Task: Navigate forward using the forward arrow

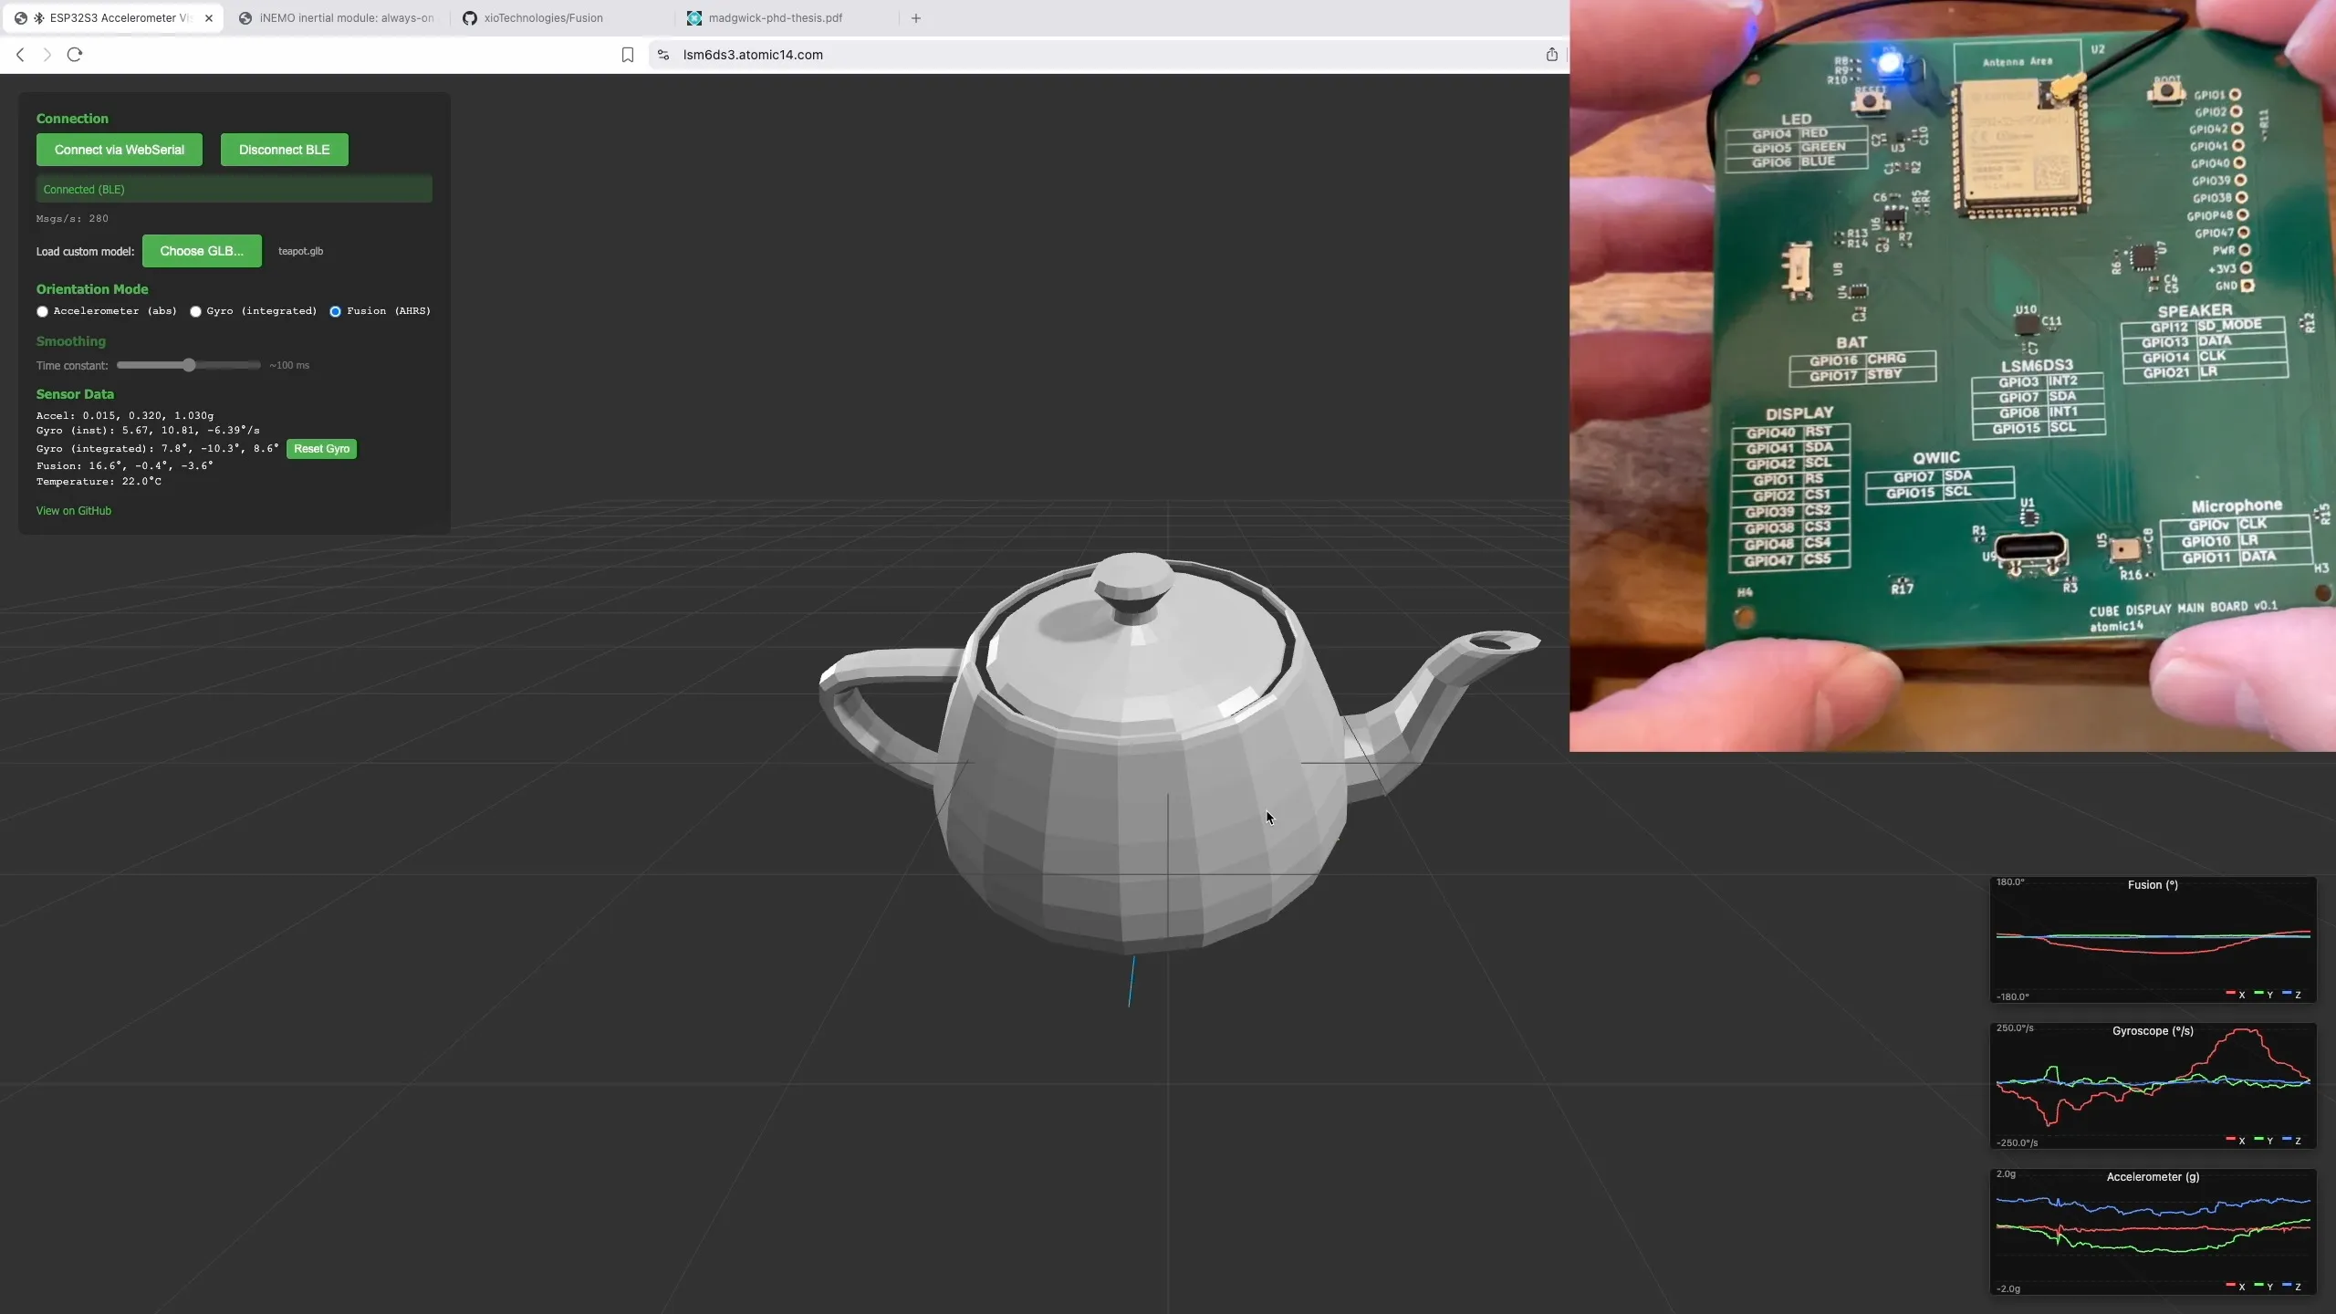Action: tap(47, 55)
